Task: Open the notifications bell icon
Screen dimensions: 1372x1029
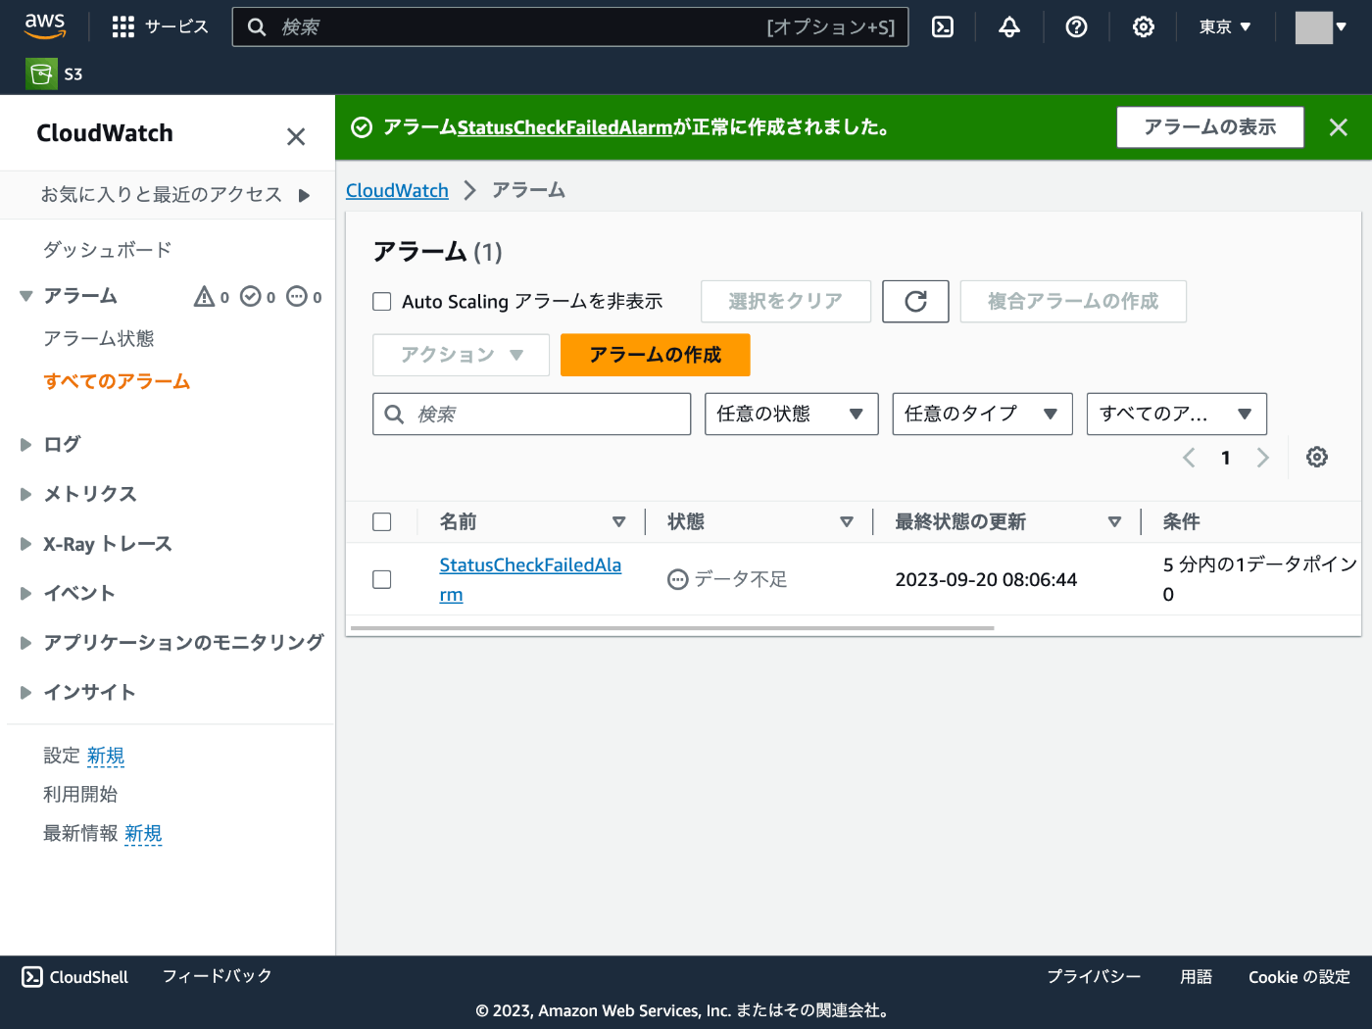Action: point(1009,26)
